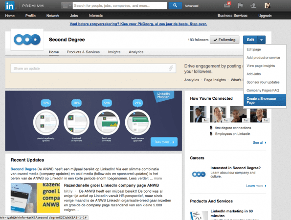
Task: Open the Profile menu item
Action: tap(30, 16)
